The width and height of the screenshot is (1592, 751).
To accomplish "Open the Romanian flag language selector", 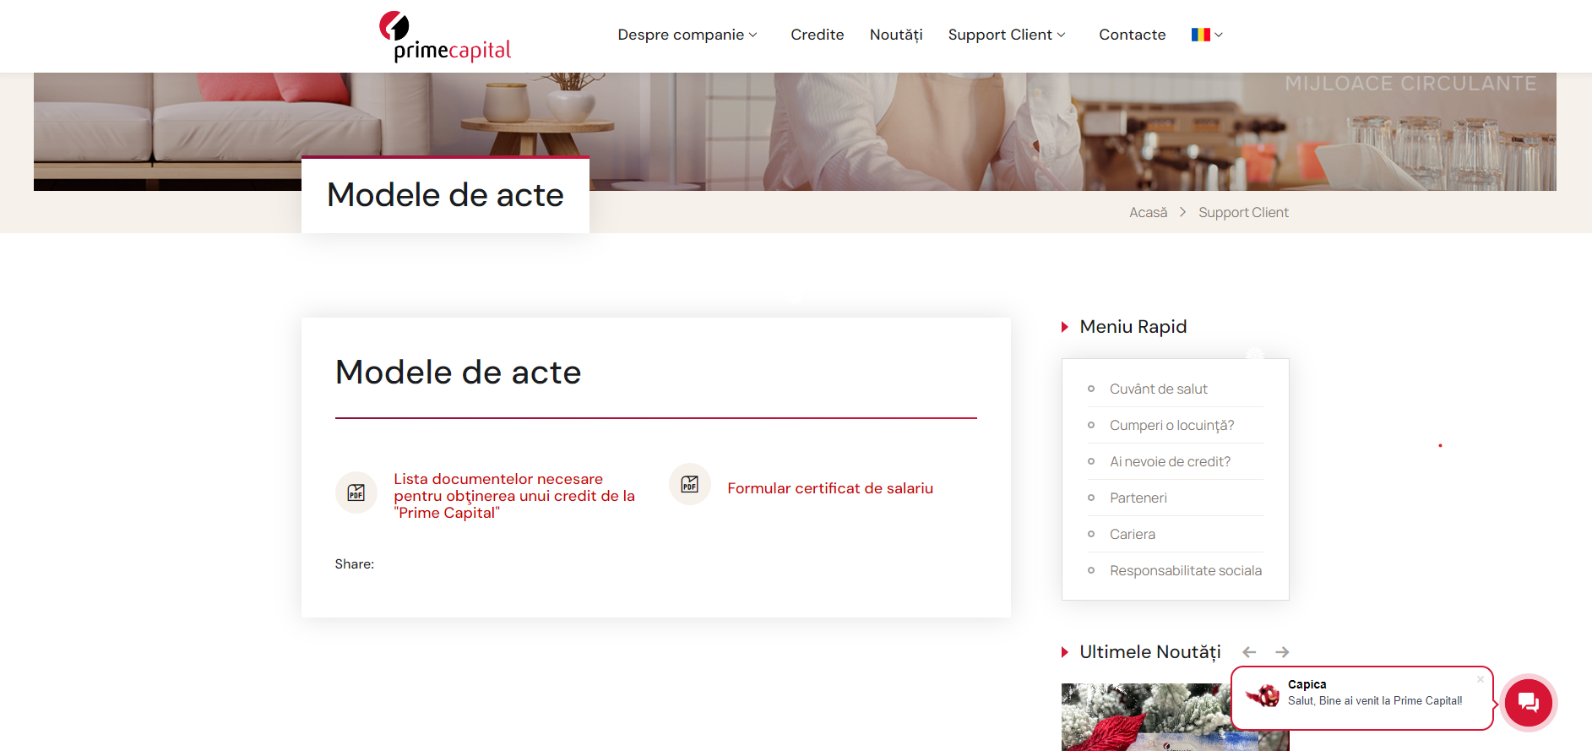I will (1207, 35).
